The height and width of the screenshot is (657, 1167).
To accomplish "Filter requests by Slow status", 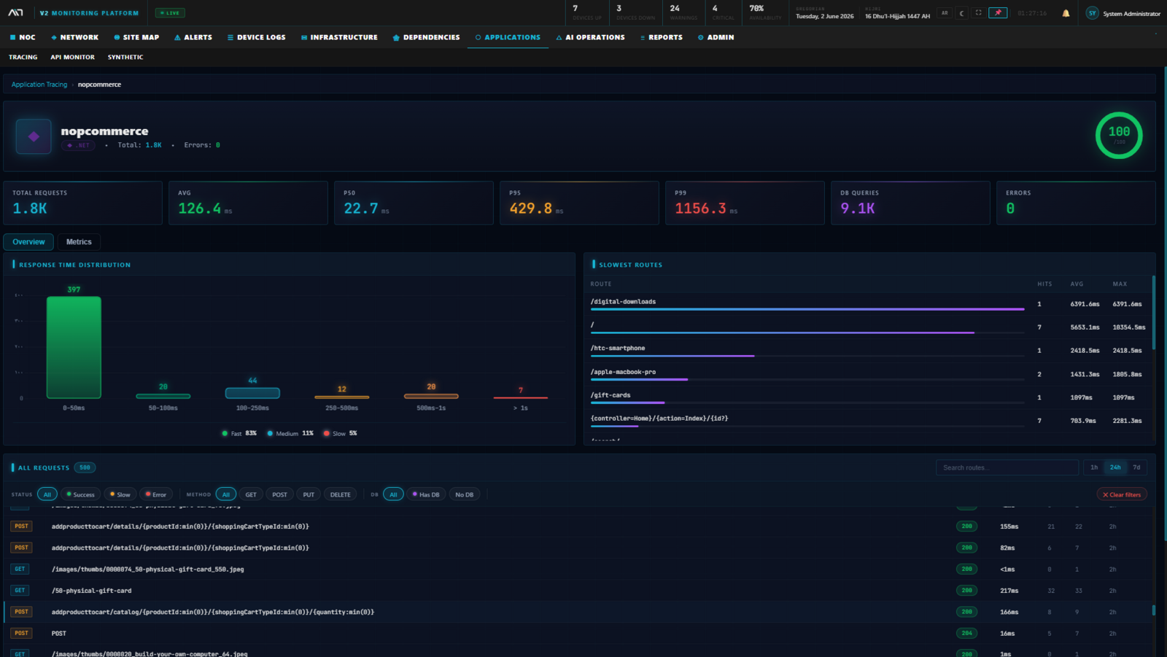I will 120,494.
